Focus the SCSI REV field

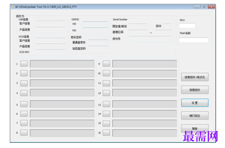(50, 52)
